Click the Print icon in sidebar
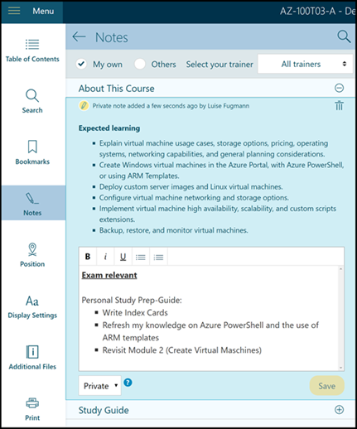 (32, 403)
